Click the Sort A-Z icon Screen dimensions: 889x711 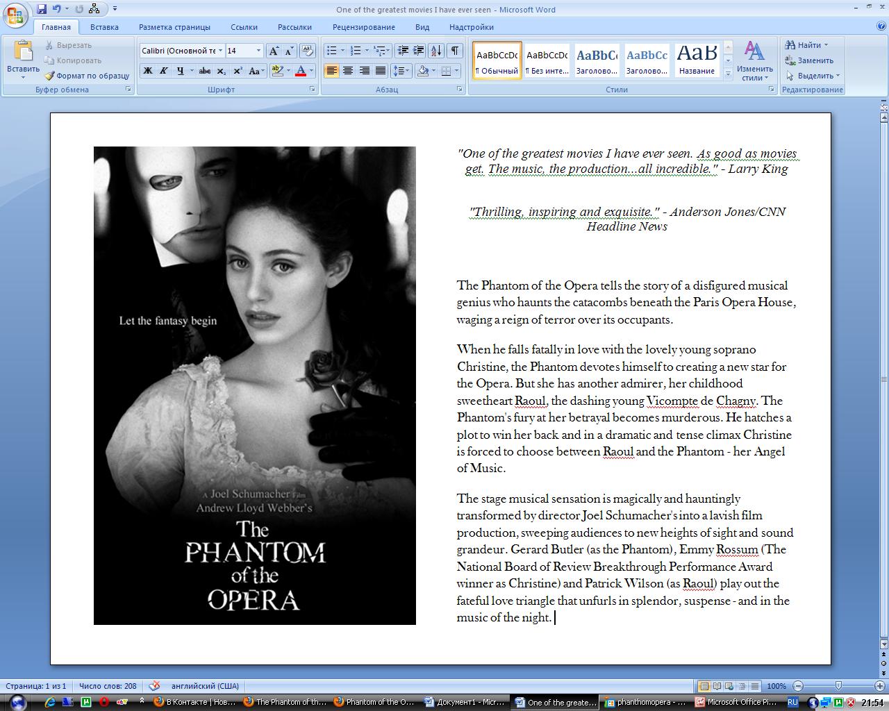pos(436,51)
